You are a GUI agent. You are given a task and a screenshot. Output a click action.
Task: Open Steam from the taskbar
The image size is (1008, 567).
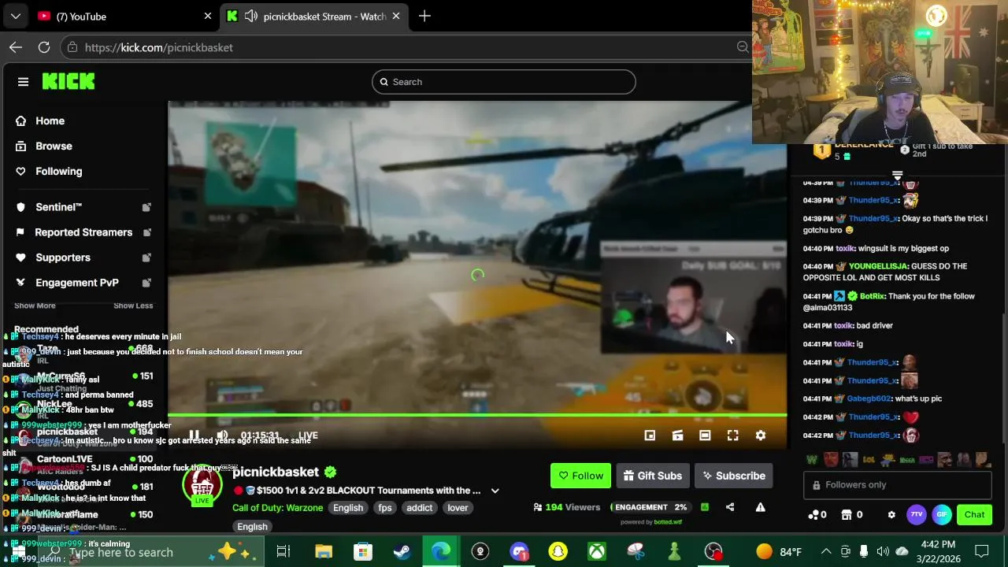point(402,552)
